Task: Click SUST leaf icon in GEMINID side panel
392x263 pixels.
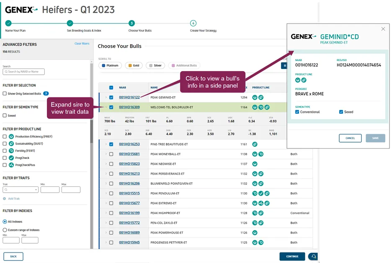Action: point(304,80)
